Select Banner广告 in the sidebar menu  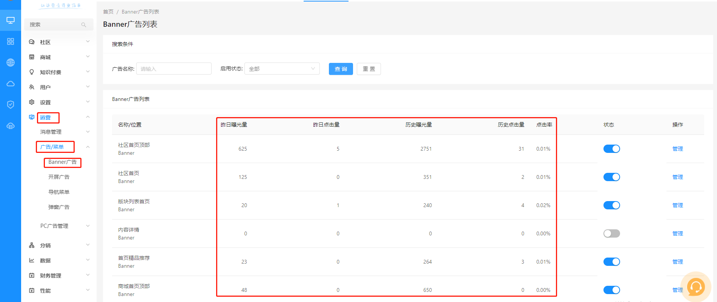click(x=62, y=162)
